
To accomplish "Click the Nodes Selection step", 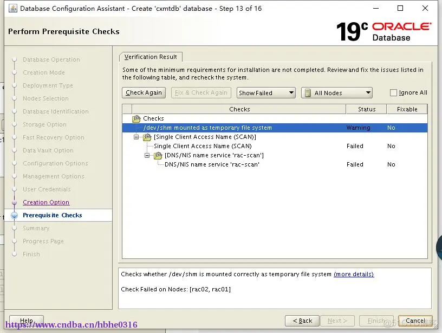I will coord(45,98).
